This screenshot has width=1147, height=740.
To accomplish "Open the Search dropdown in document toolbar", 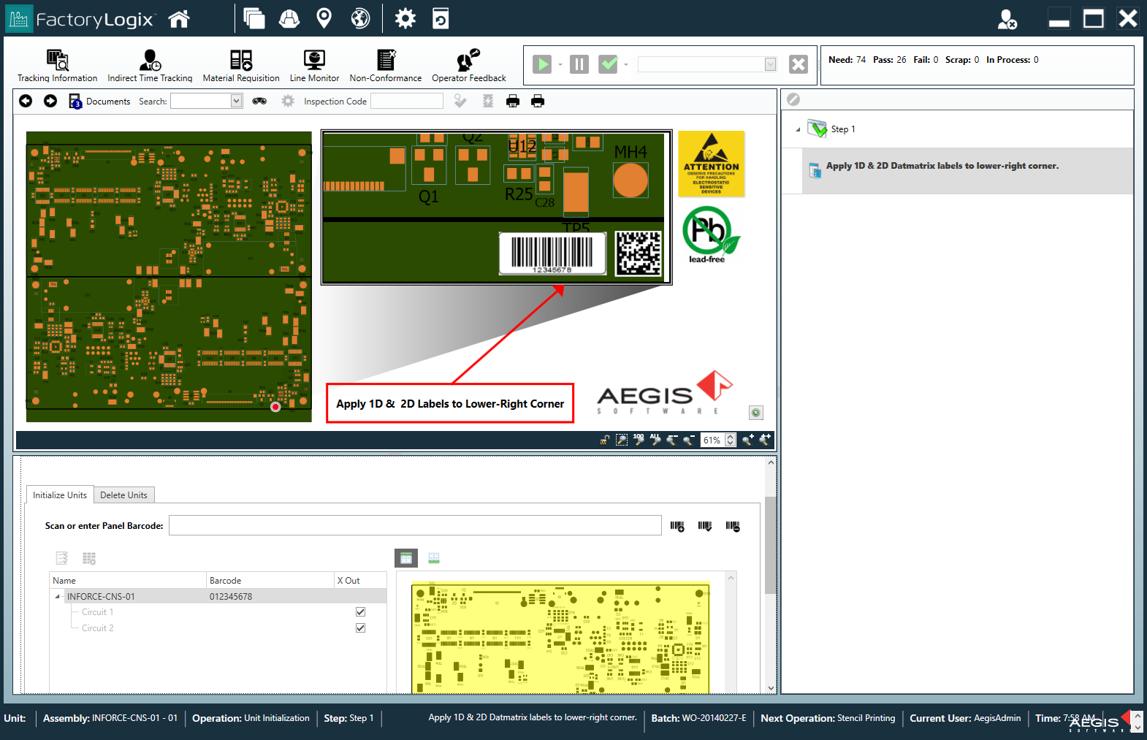I will point(236,102).
